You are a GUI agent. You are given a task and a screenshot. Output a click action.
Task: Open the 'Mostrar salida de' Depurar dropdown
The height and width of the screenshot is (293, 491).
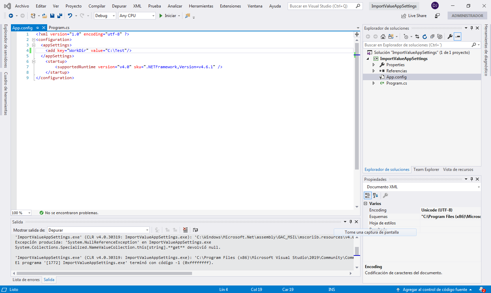click(x=98, y=230)
